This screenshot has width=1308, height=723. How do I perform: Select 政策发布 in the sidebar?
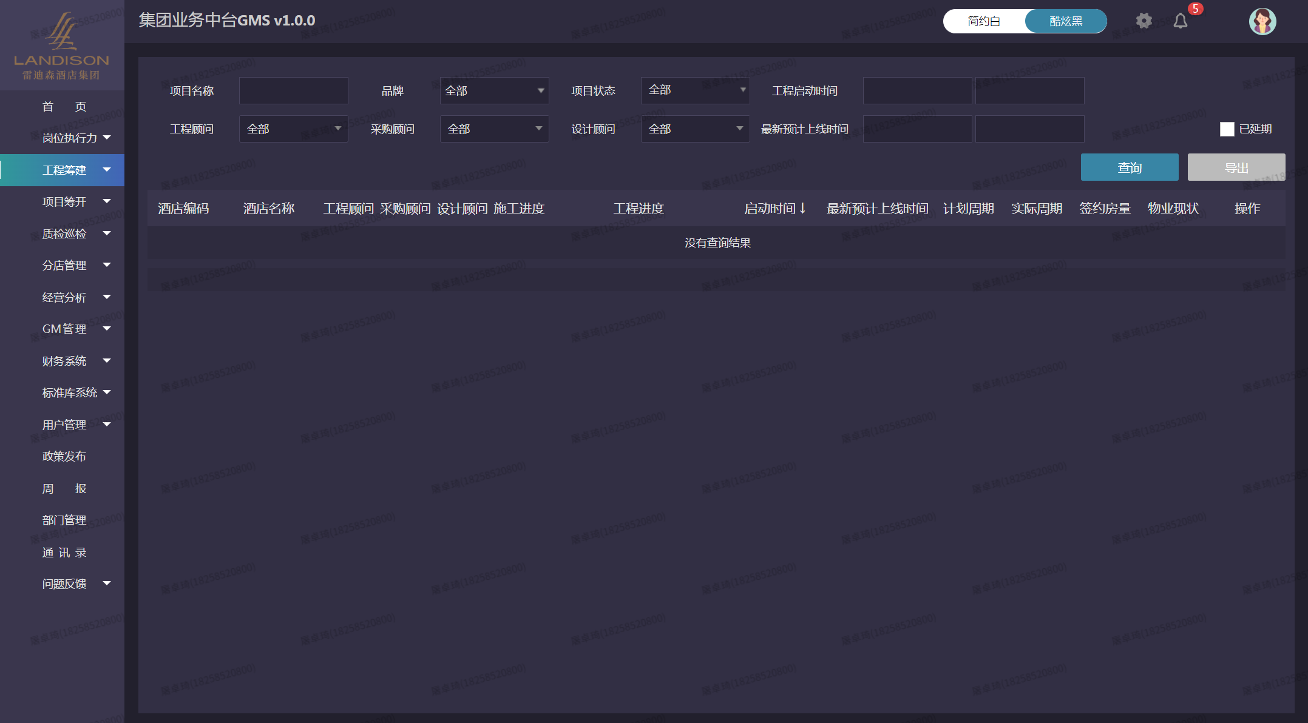(x=64, y=456)
